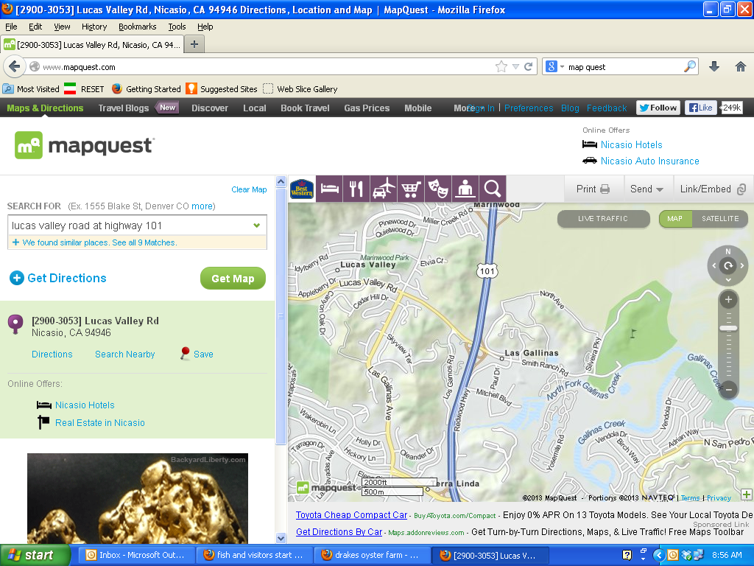Click the person at desk services icon
This screenshot has width=754, height=566.
coord(465,189)
